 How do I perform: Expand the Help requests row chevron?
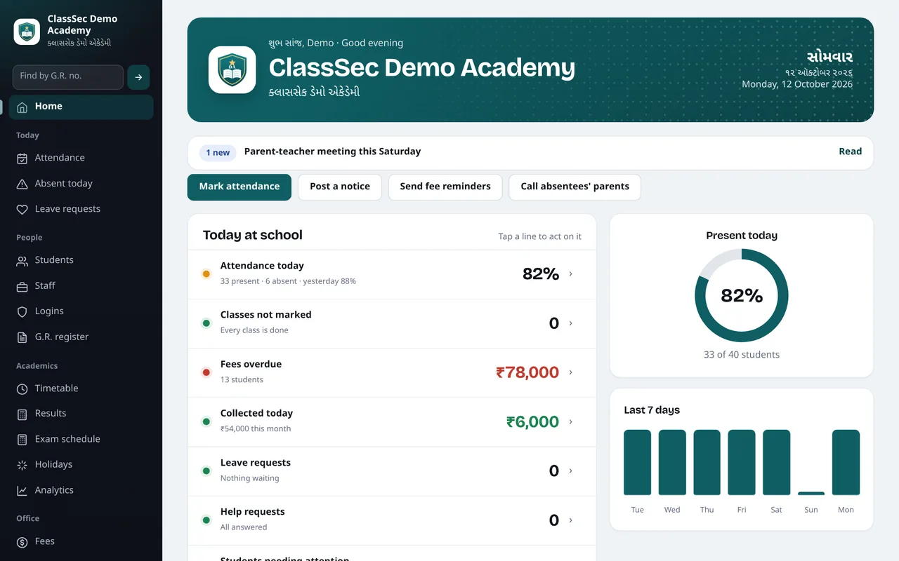coord(570,520)
